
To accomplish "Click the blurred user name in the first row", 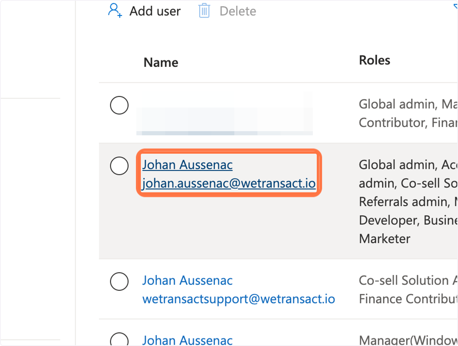I will 224,114.
